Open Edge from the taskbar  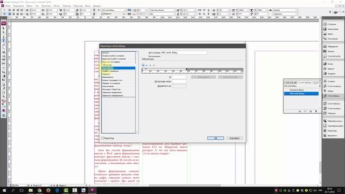pos(57,190)
